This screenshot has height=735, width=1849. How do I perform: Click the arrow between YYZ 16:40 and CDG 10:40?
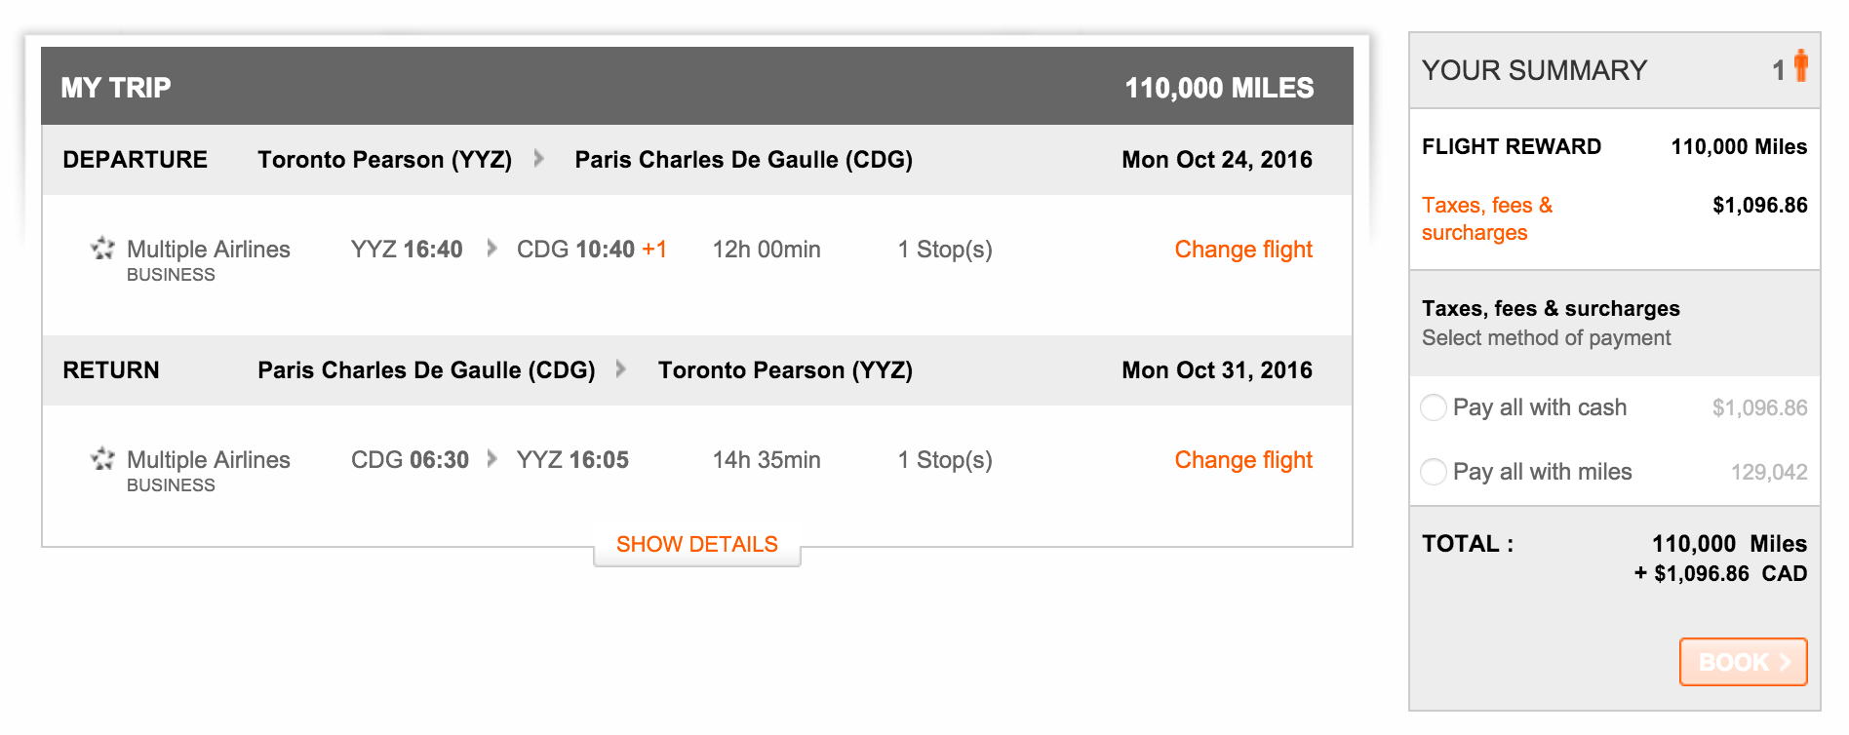coord(492,248)
